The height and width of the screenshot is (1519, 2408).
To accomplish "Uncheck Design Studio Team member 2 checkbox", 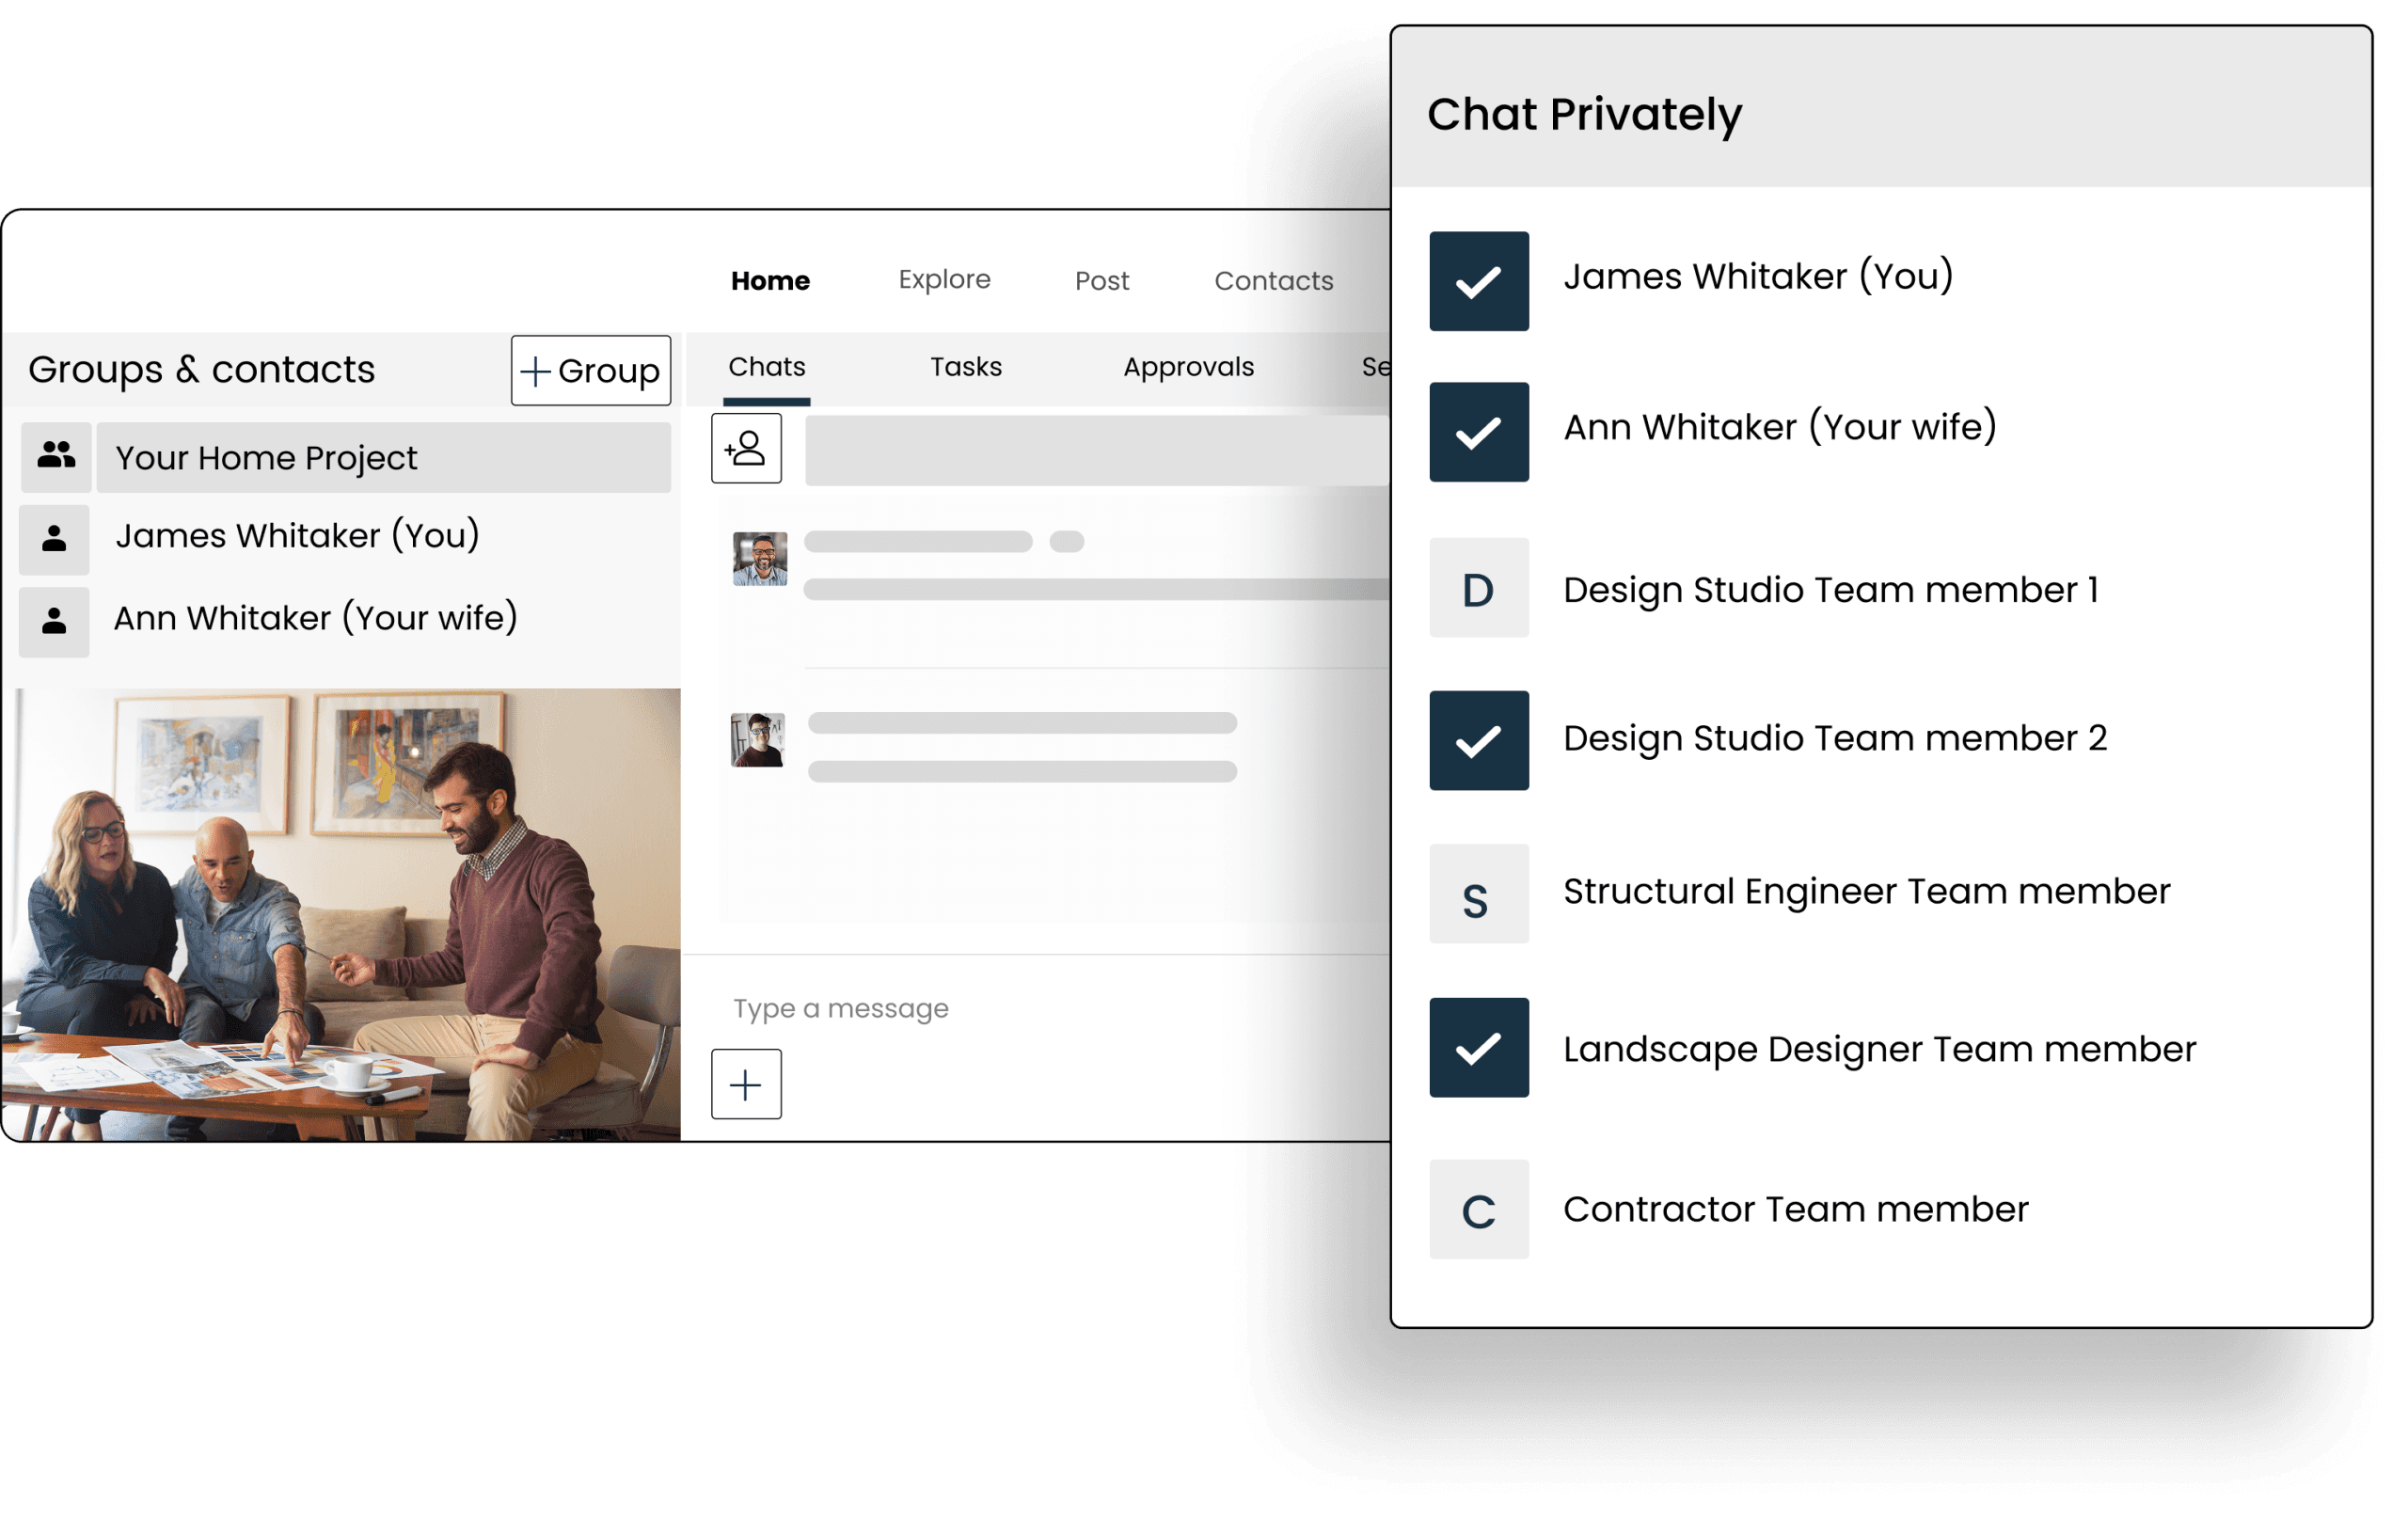I will (x=1479, y=741).
